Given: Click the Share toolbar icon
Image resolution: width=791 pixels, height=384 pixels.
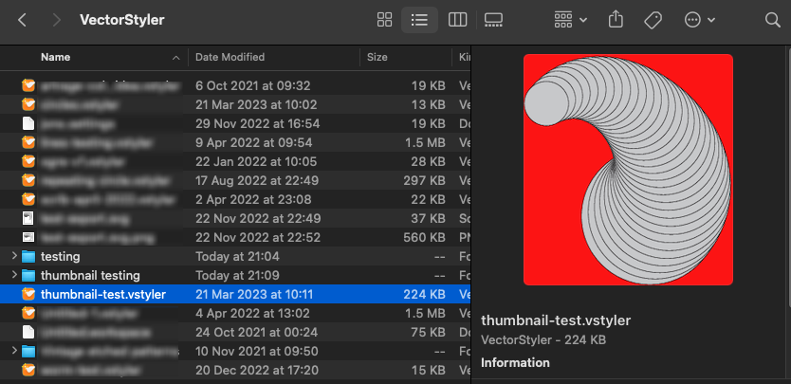Looking at the screenshot, I should (x=616, y=19).
